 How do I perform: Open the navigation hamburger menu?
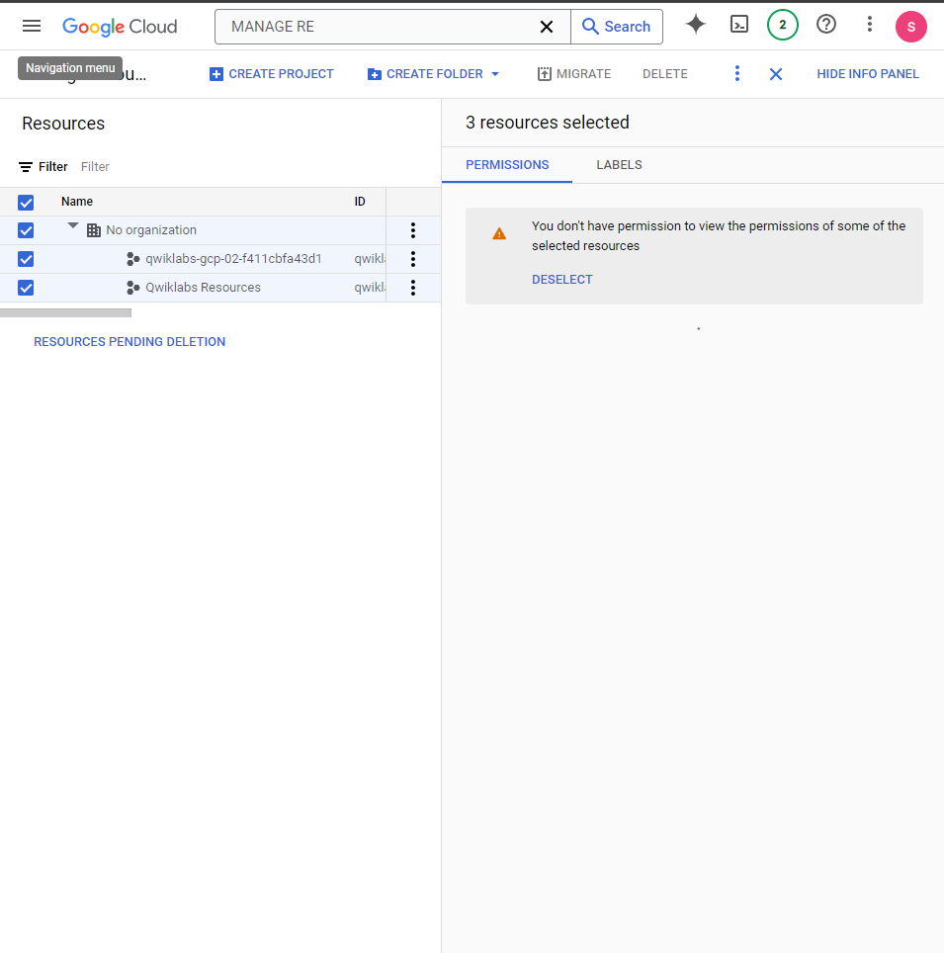coord(32,26)
